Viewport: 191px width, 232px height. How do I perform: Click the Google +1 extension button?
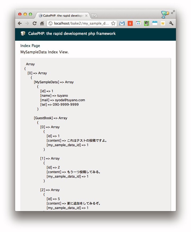click(x=138, y=24)
